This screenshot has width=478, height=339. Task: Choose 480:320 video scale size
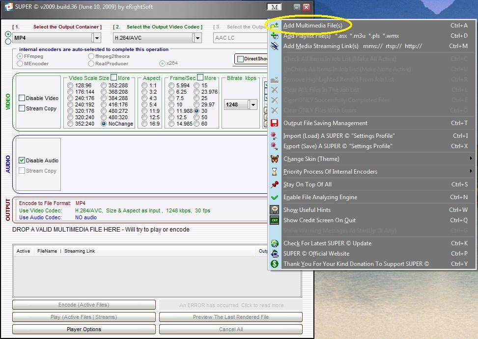(x=104, y=117)
